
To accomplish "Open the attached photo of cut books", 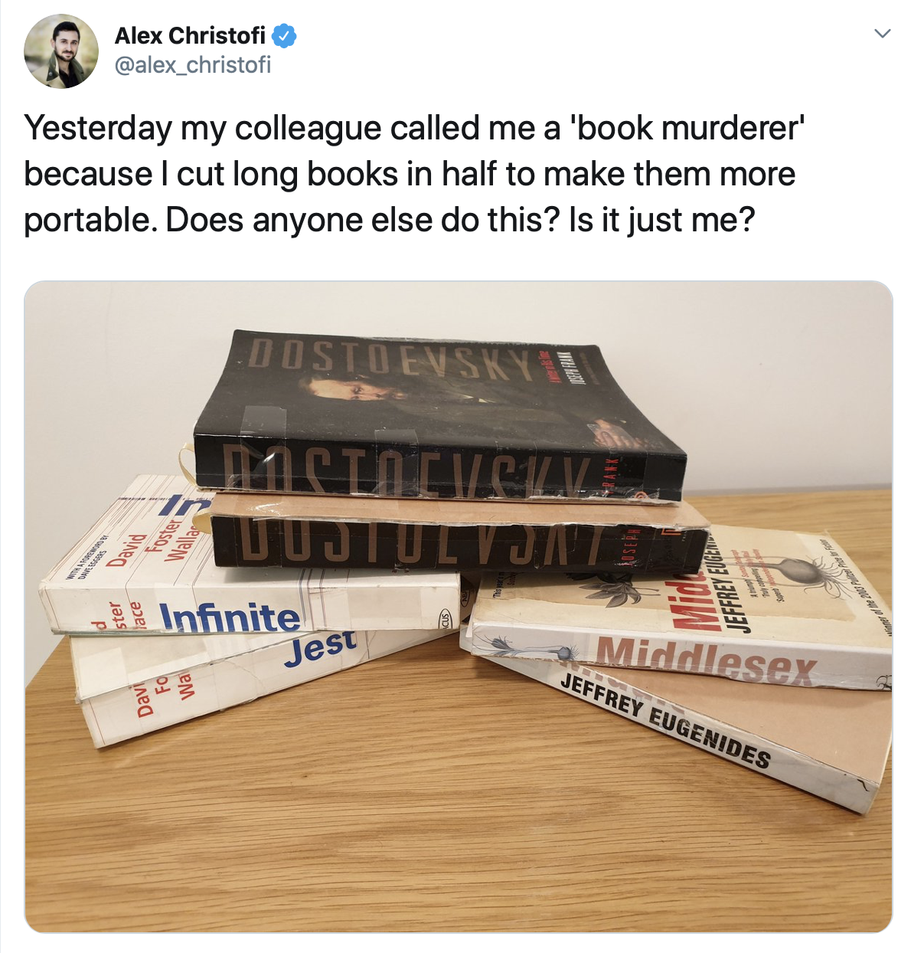I will click(x=459, y=607).
